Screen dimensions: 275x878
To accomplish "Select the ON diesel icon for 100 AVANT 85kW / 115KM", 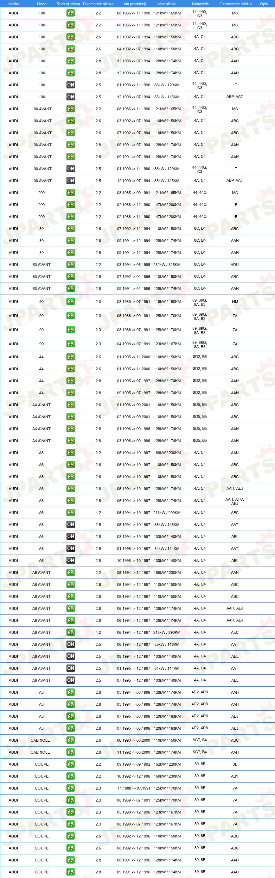I will coord(71,181).
